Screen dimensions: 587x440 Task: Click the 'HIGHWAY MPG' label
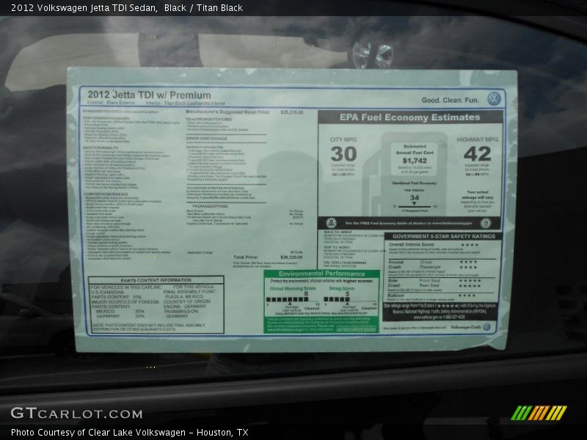point(478,139)
